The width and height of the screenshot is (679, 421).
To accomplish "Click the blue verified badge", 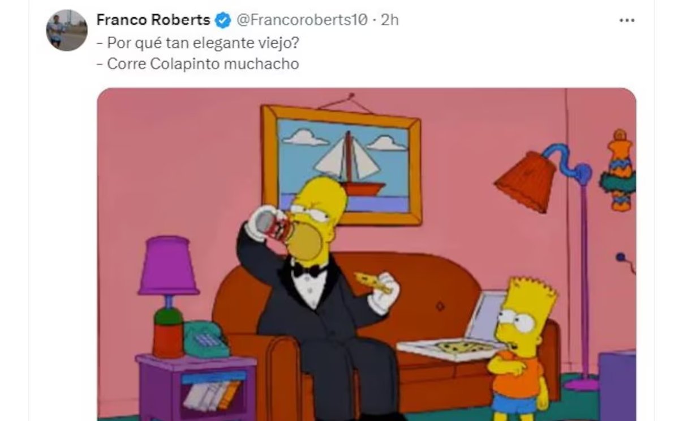I will (x=223, y=21).
